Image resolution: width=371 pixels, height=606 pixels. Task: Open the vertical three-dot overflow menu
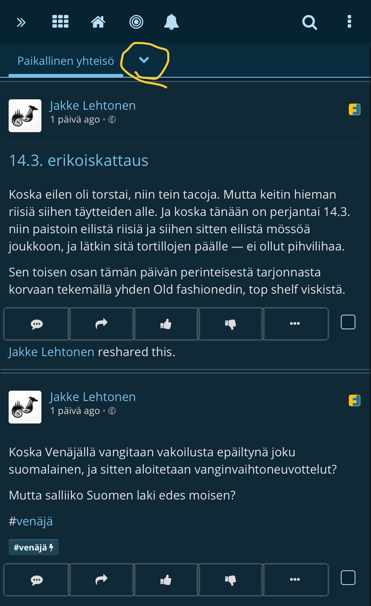(x=349, y=22)
